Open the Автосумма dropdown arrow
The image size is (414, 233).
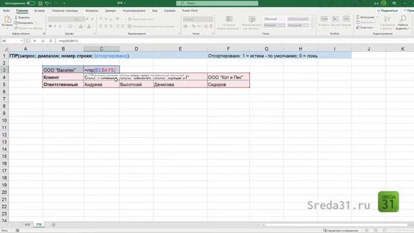377,17
